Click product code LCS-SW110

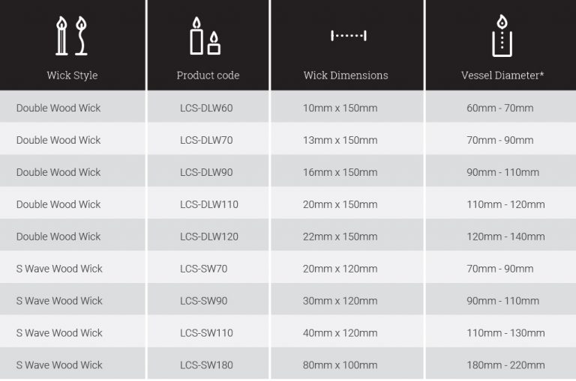coord(206,333)
